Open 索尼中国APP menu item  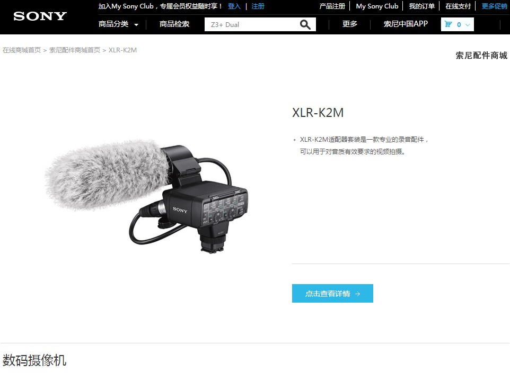(406, 24)
